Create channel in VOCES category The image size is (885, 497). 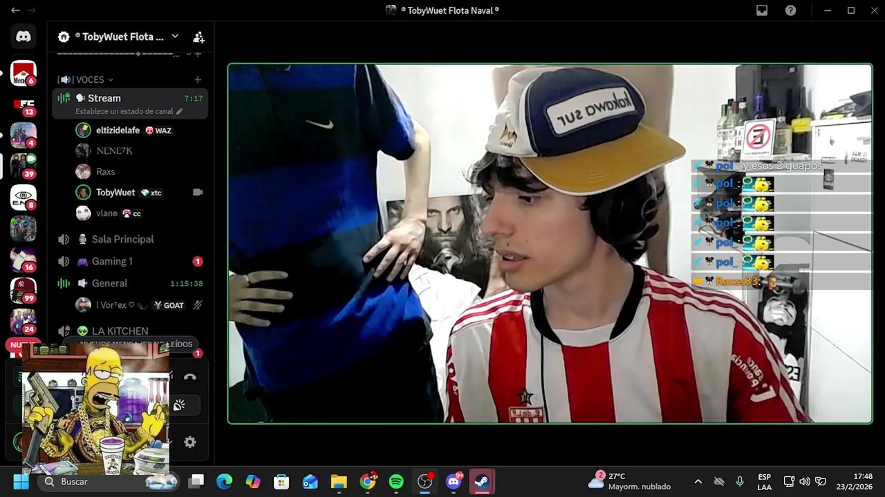pos(198,80)
